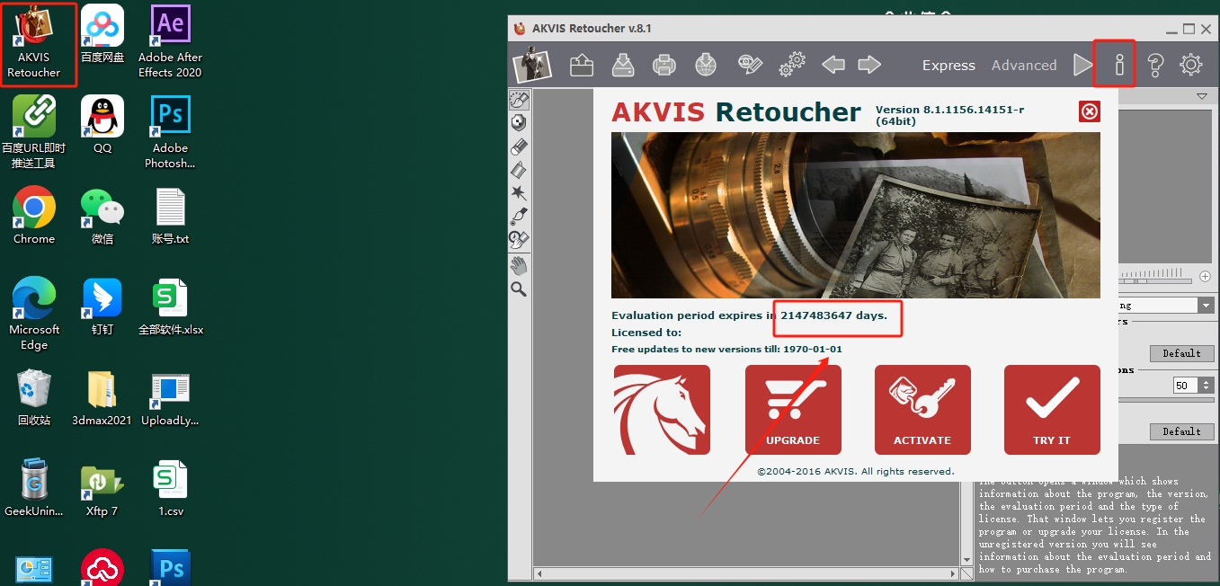
Task: Select the Hand pan tool
Action: click(x=519, y=265)
